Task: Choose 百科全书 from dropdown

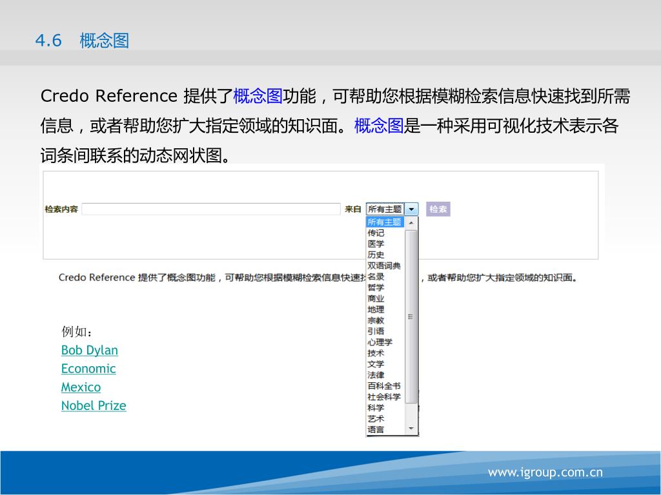Action: pos(385,386)
